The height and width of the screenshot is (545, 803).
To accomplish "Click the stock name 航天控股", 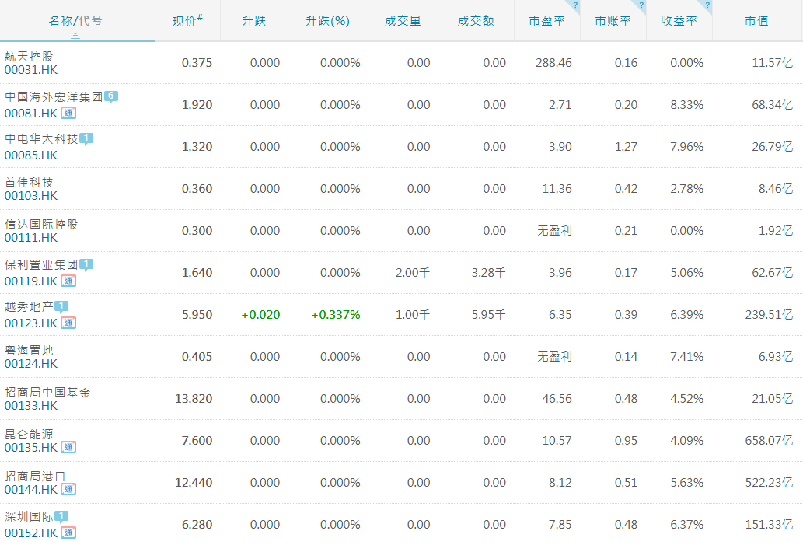I will (x=29, y=56).
